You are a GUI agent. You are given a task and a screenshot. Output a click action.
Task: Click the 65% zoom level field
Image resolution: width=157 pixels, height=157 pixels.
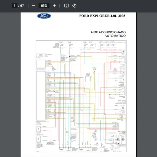pos(44,6)
